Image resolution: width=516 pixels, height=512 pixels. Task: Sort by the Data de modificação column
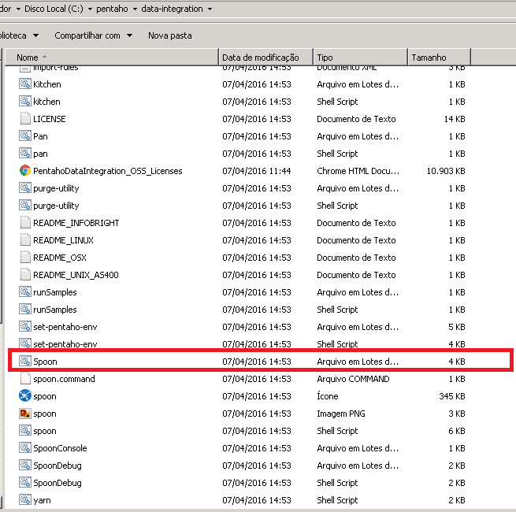266,58
